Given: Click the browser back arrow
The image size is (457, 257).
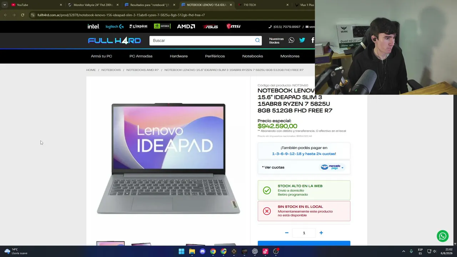Looking at the screenshot, I should click(5, 15).
